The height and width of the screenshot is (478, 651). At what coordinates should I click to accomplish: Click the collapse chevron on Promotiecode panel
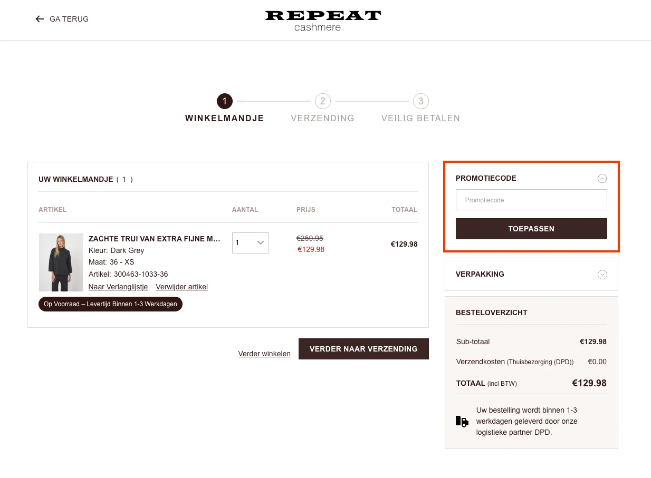click(x=602, y=178)
